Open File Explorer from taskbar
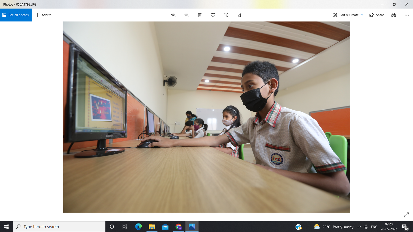413x232 pixels. pos(152,227)
